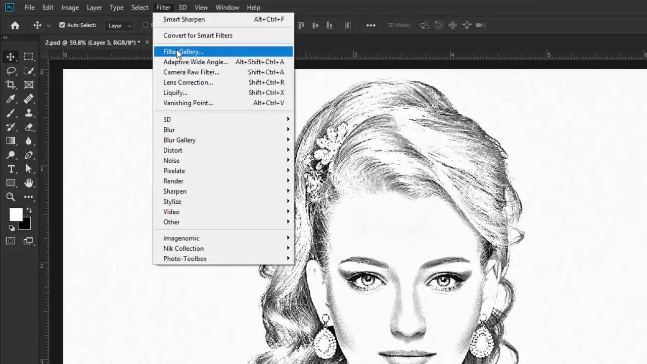Select the Zoom tool
647x364 pixels.
[11, 197]
